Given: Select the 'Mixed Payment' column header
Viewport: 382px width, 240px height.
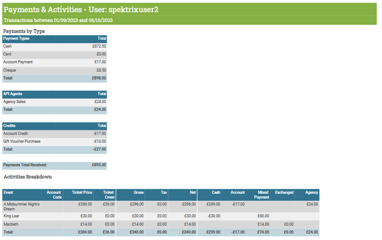Looking at the screenshot, I should [x=262, y=195].
